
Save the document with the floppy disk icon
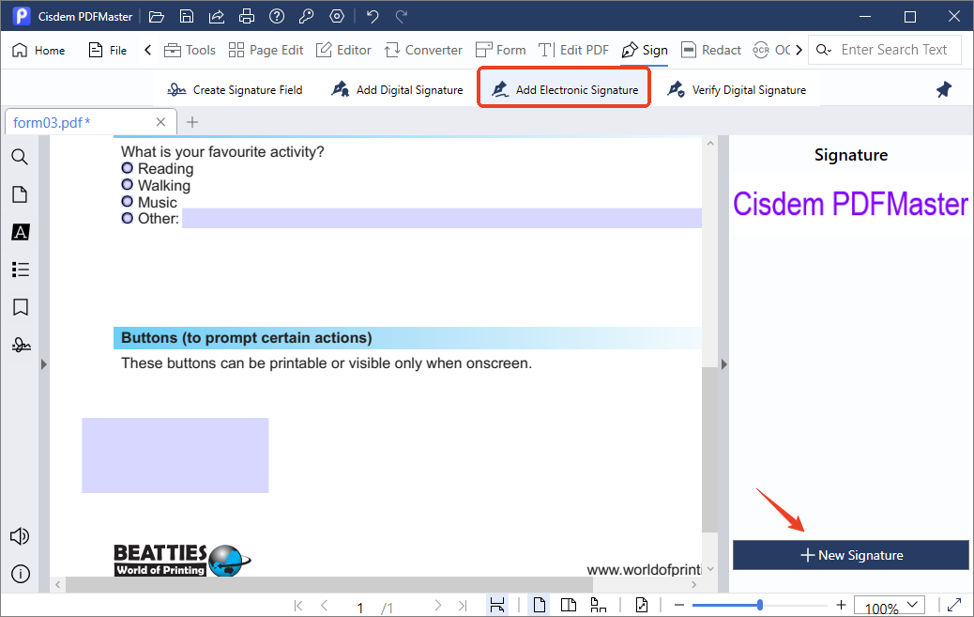[x=187, y=17]
